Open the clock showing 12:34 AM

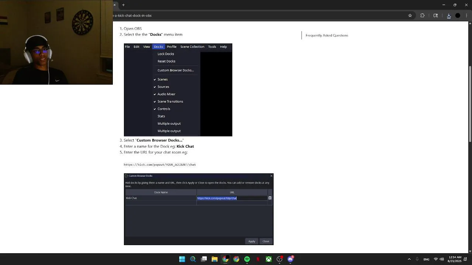455,259
